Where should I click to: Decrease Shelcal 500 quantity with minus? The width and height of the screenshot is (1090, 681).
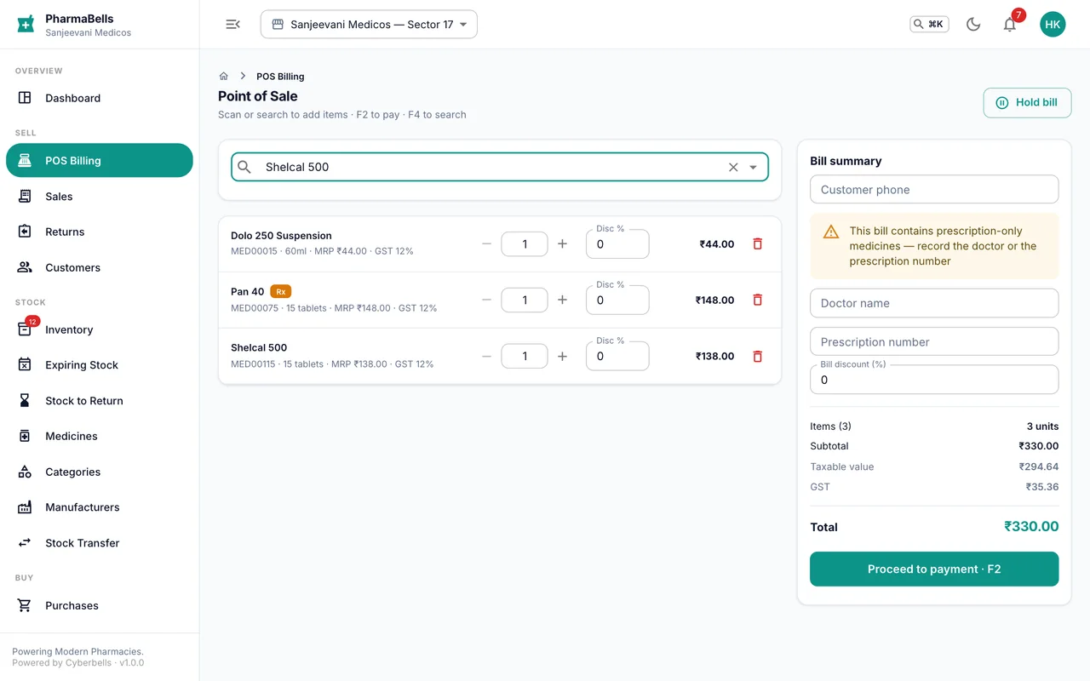coord(486,356)
